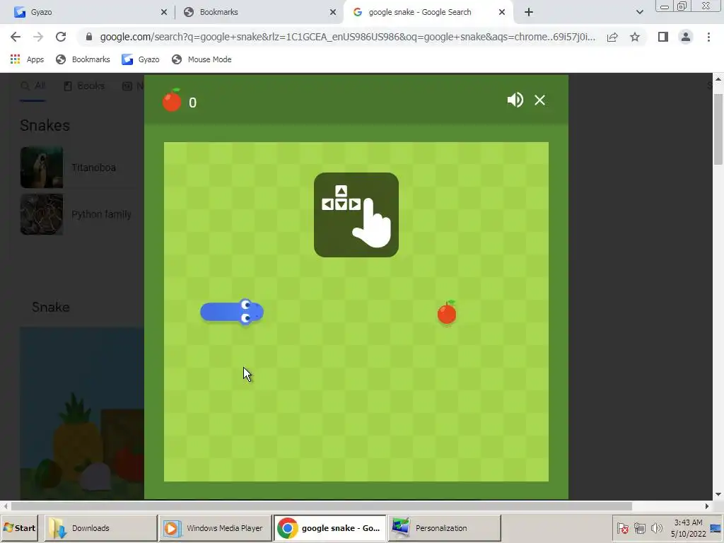Screen dimensions: 724x543
Task: Click the Titanoboa thumbnail image
Action: pyautogui.click(x=42, y=167)
